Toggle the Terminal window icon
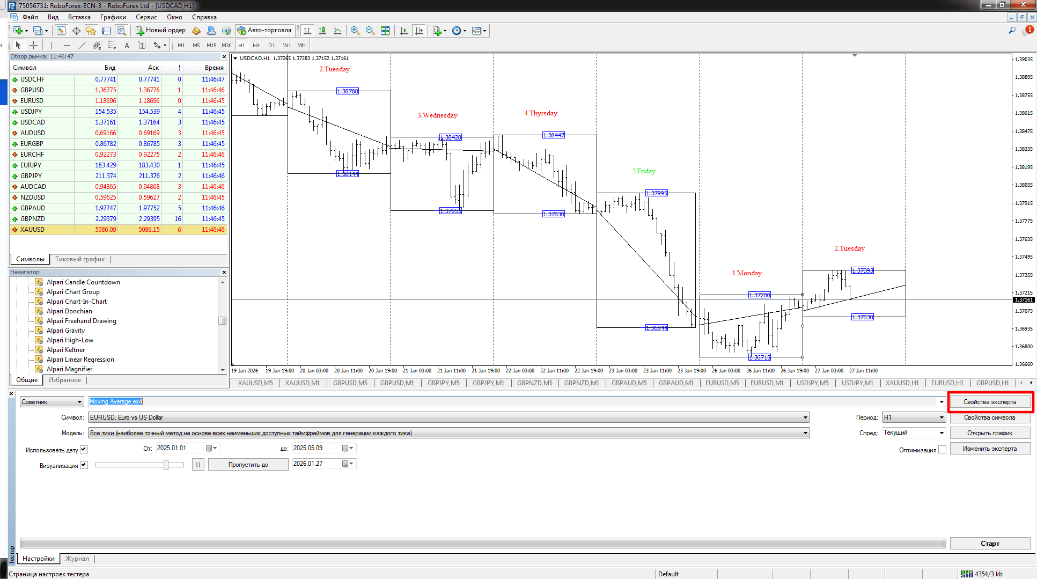Viewport: 1037px width, 579px height. click(x=106, y=31)
